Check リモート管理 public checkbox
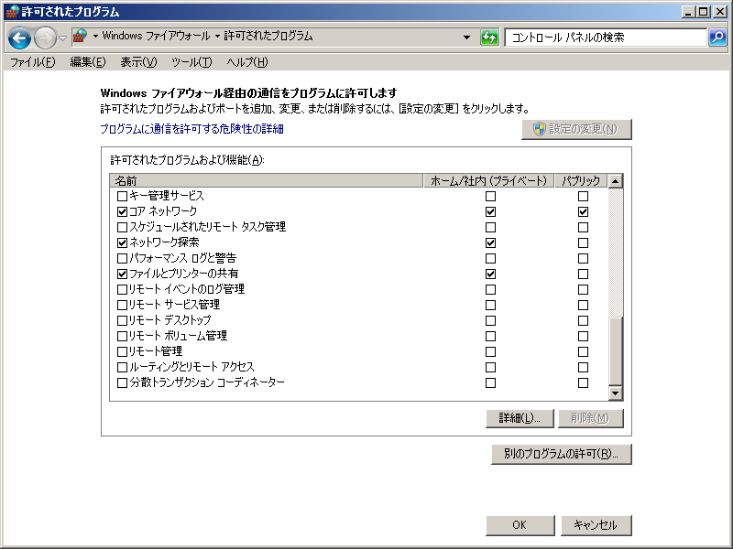The image size is (733, 549). click(x=583, y=352)
